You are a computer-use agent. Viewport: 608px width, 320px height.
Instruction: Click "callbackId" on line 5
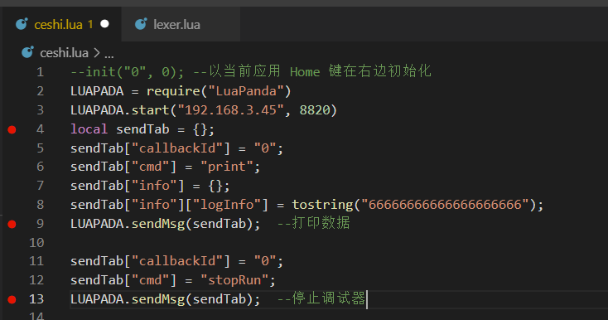coord(177,148)
